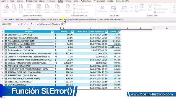Import data Desde una imagen
Screen dimensions: 176x99
click(x=39, y=9)
